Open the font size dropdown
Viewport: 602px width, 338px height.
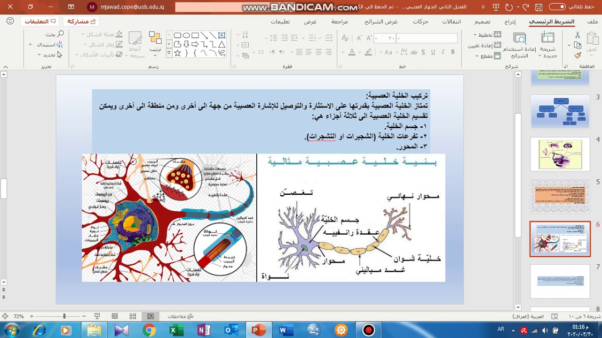click(376, 38)
